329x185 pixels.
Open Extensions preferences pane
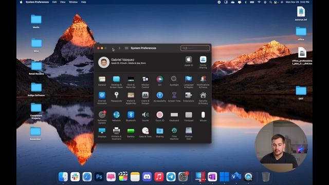click(189, 97)
